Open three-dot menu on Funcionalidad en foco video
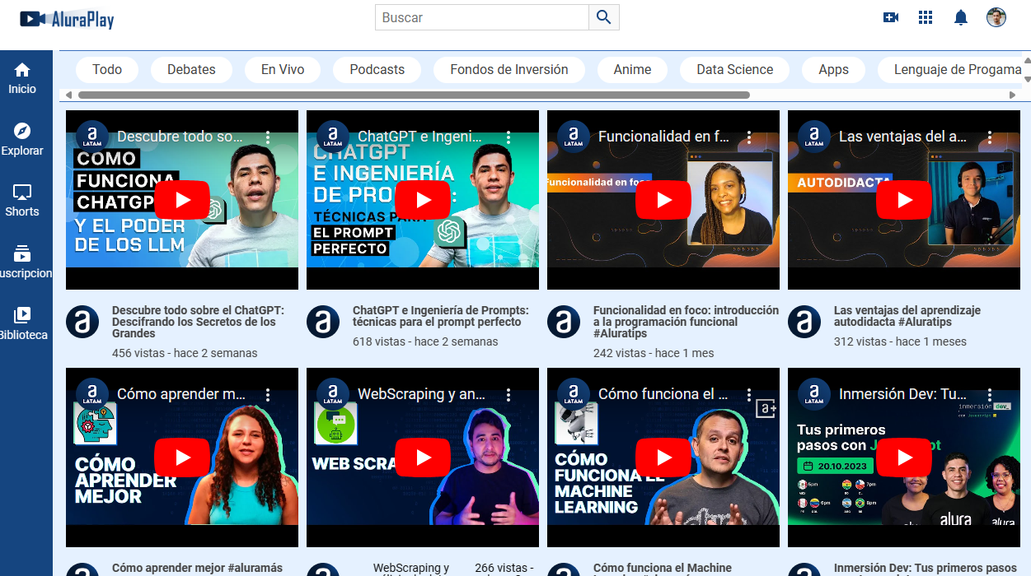 [749, 137]
